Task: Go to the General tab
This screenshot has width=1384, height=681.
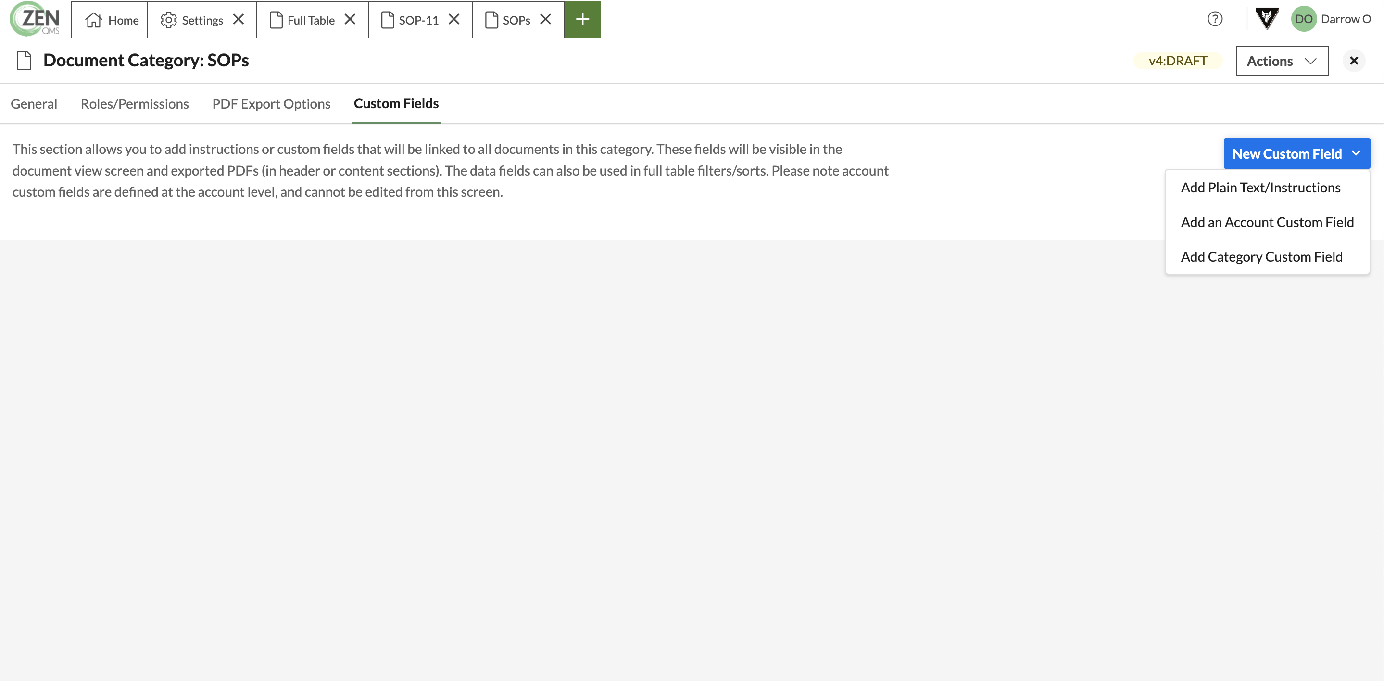Action: tap(34, 104)
